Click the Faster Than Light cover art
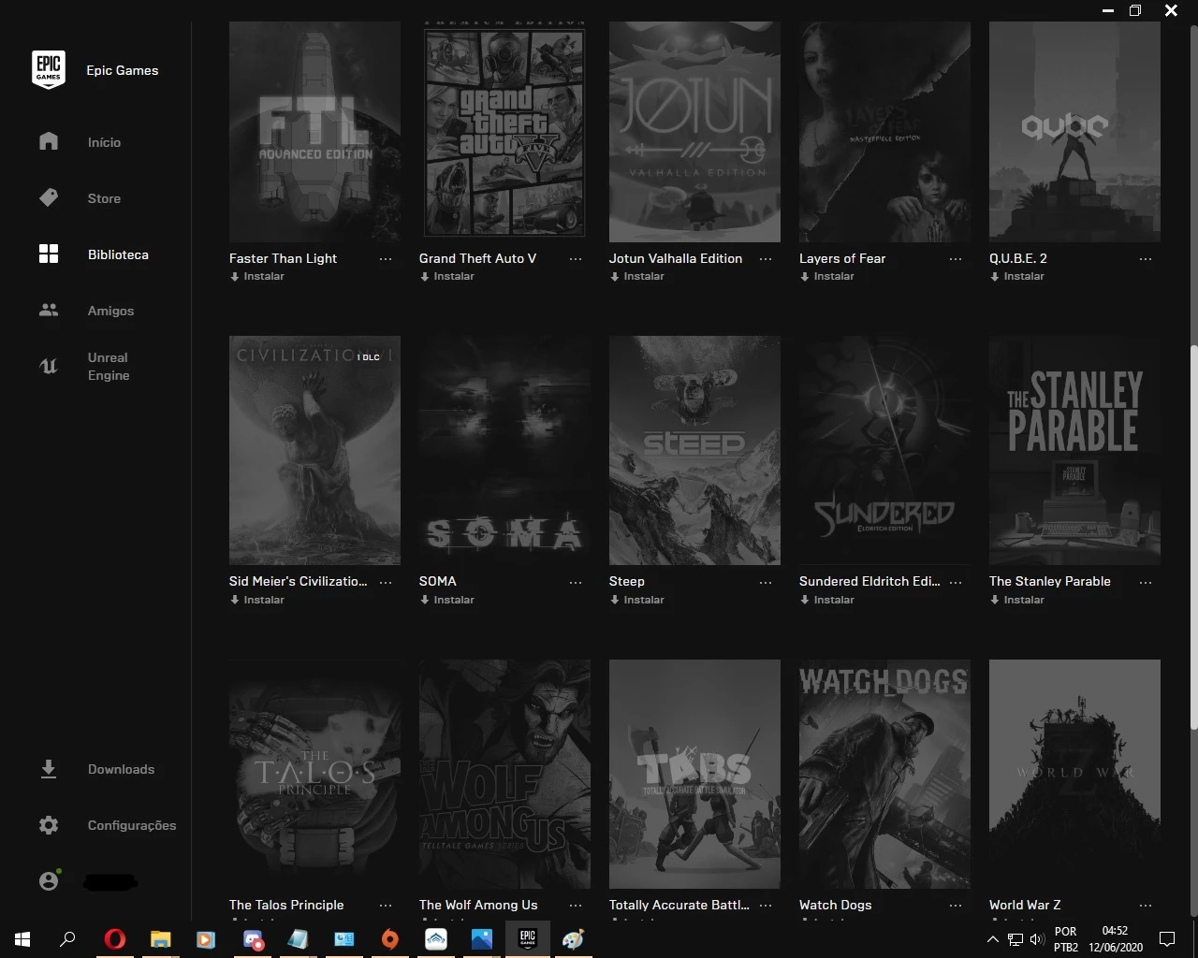This screenshot has height=958, width=1198. tap(314, 132)
